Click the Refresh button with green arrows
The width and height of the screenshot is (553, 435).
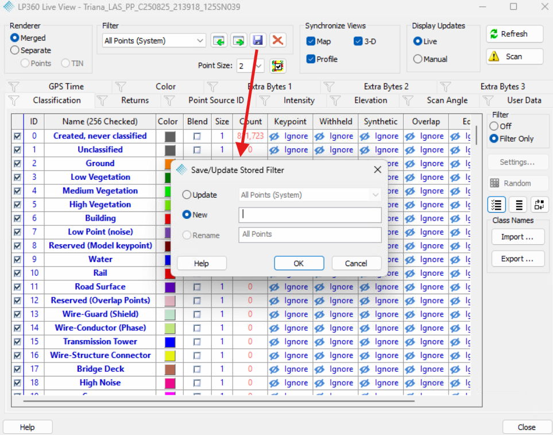515,34
